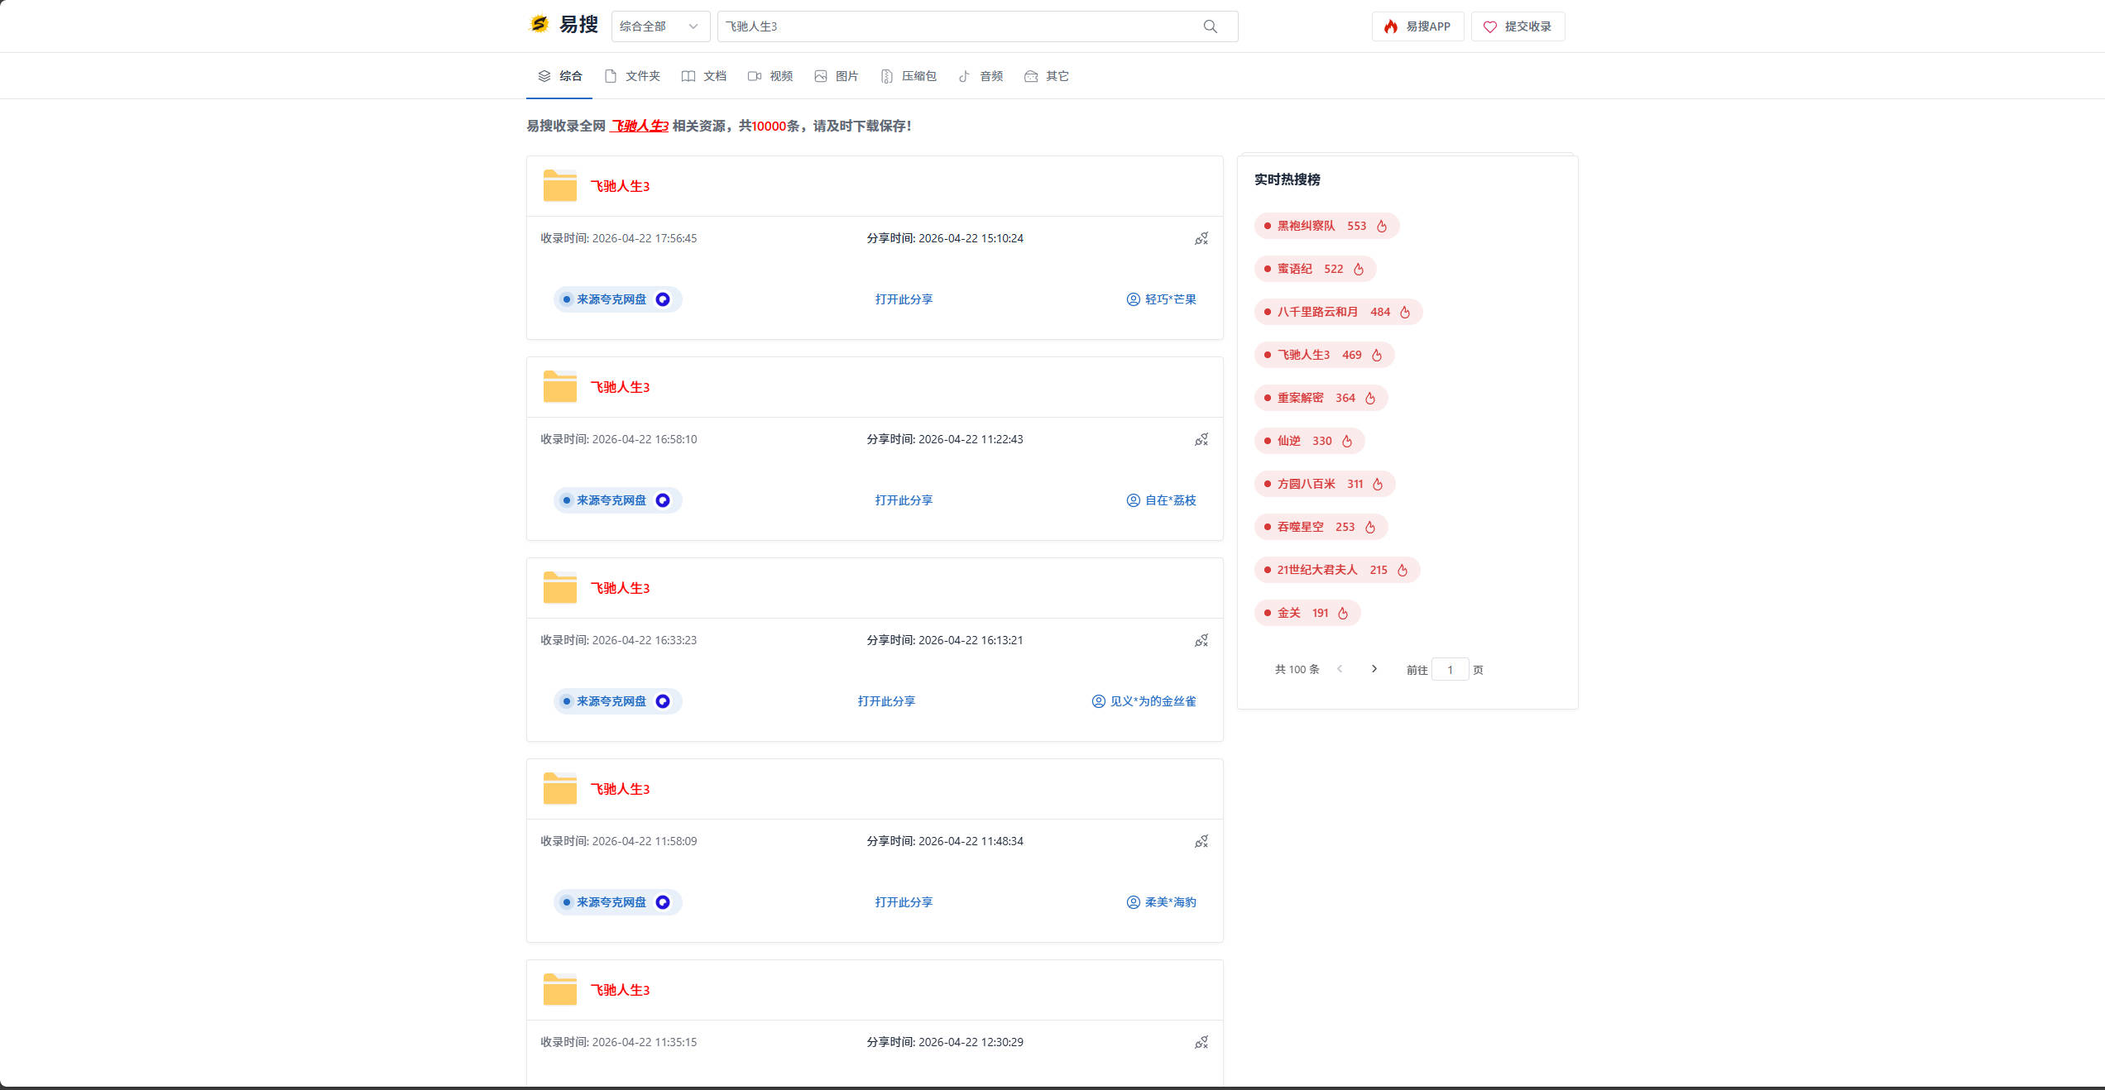Go to previous page of hot search list
Image resolution: width=2105 pixels, height=1090 pixels.
(1340, 669)
